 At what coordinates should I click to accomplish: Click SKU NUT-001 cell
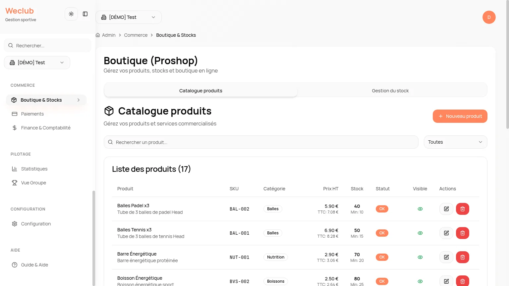point(239,257)
